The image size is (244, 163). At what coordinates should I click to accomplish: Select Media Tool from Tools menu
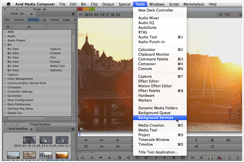coord(160,130)
